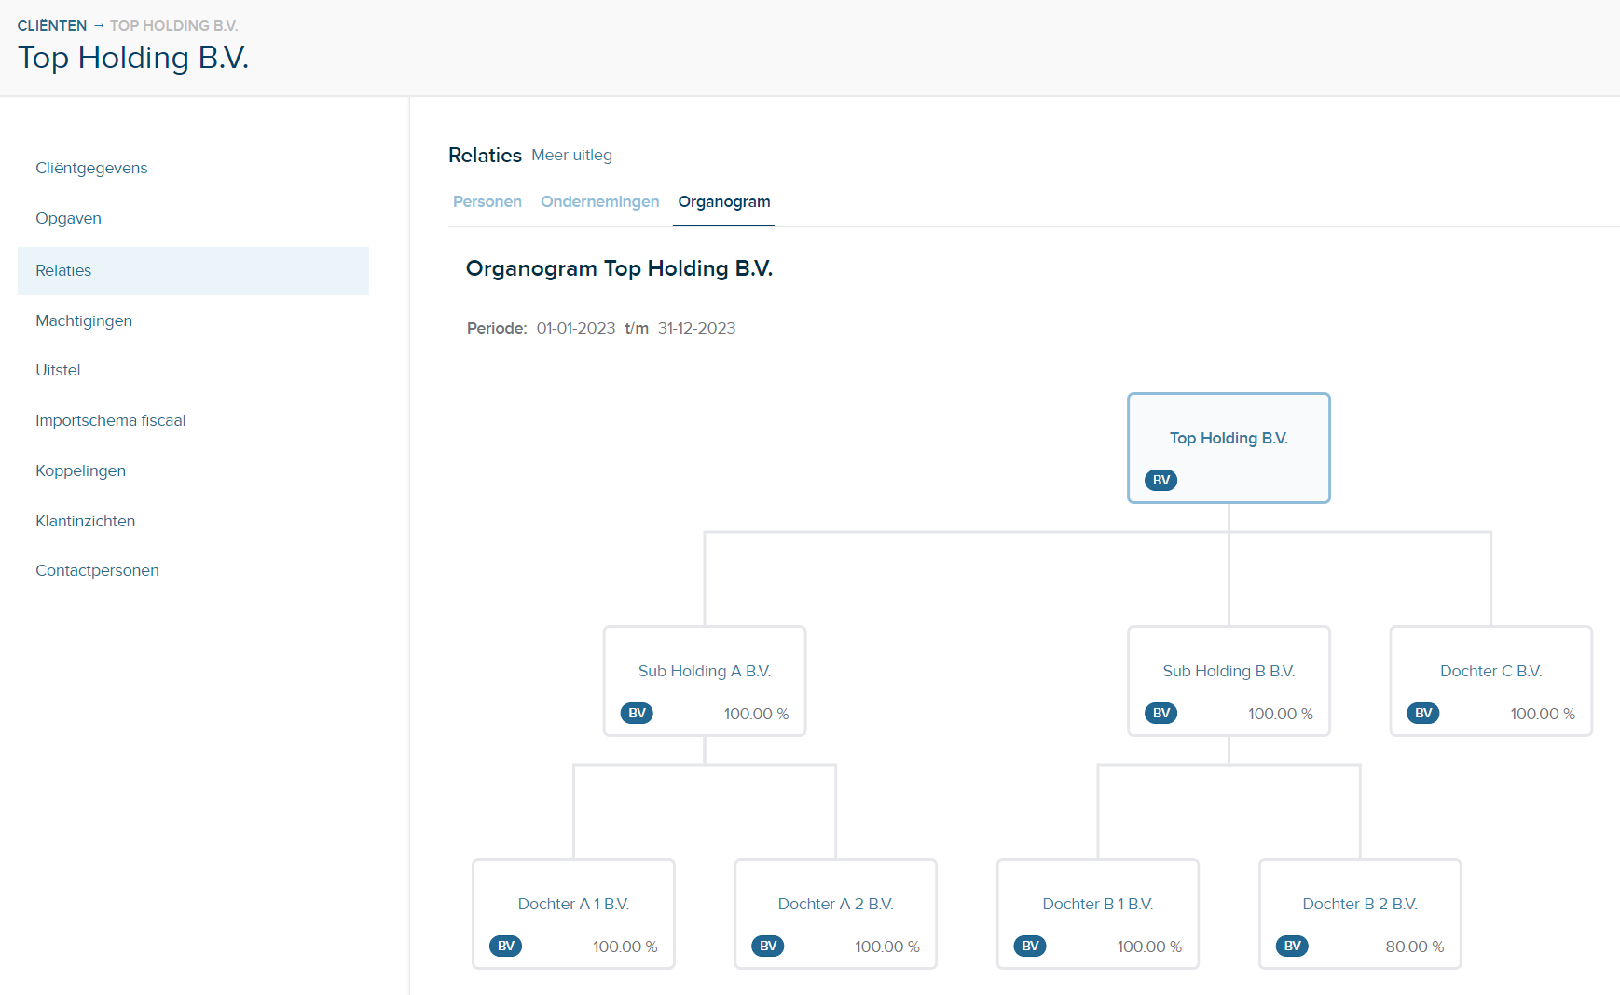Click the BV badge on Dochter B 1 B.V.
1620x995 pixels.
pos(1030,947)
